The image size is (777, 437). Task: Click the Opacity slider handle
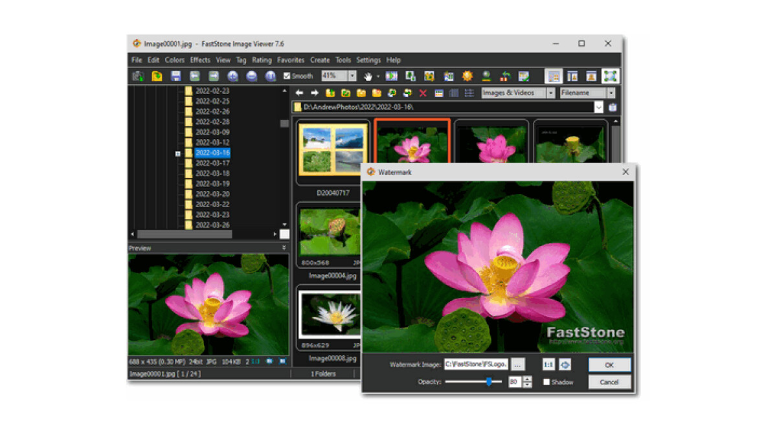[x=490, y=382]
